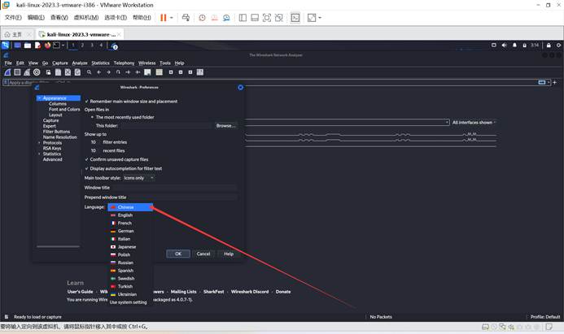
Task: Switch to kali-linux-2023.3 VMware tab
Action: point(81,34)
